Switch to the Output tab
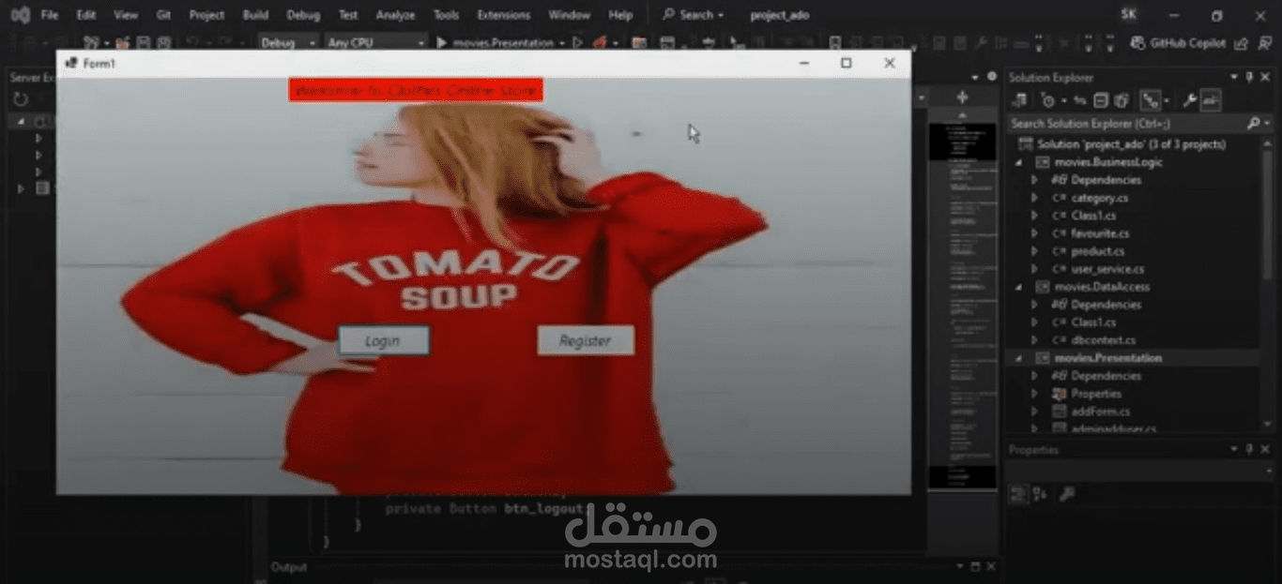The image size is (1282, 584). [x=288, y=566]
